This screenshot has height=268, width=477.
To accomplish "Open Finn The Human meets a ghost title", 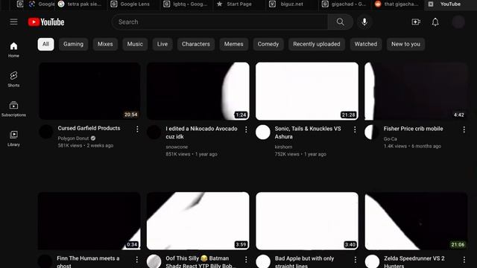I will (x=88, y=261).
